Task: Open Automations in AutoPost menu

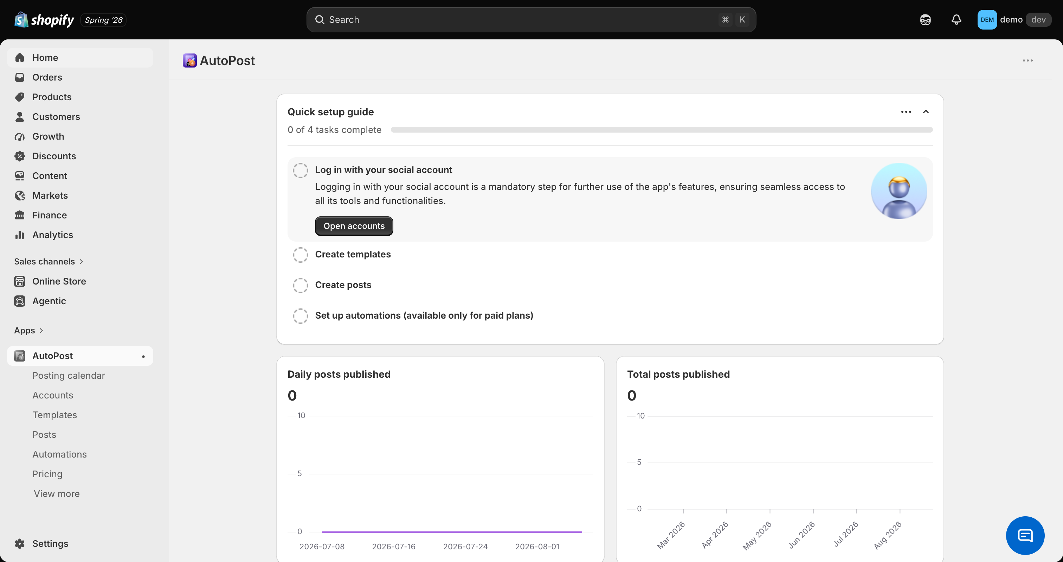Action: pyautogui.click(x=59, y=454)
